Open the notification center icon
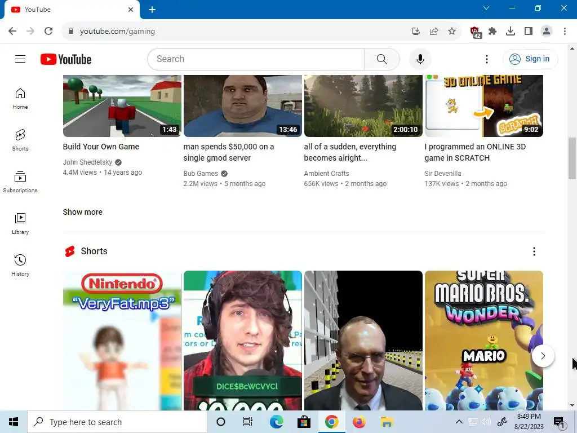The image size is (577, 433). coord(559,422)
